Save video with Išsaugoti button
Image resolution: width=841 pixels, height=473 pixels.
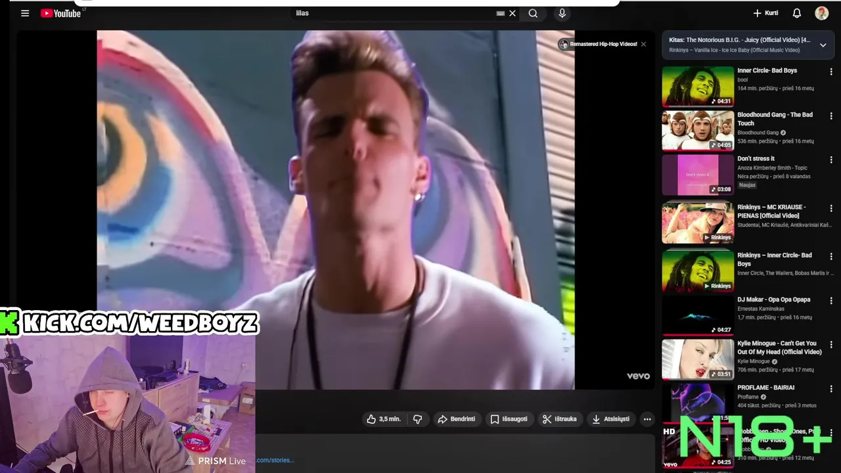pyautogui.click(x=509, y=419)
